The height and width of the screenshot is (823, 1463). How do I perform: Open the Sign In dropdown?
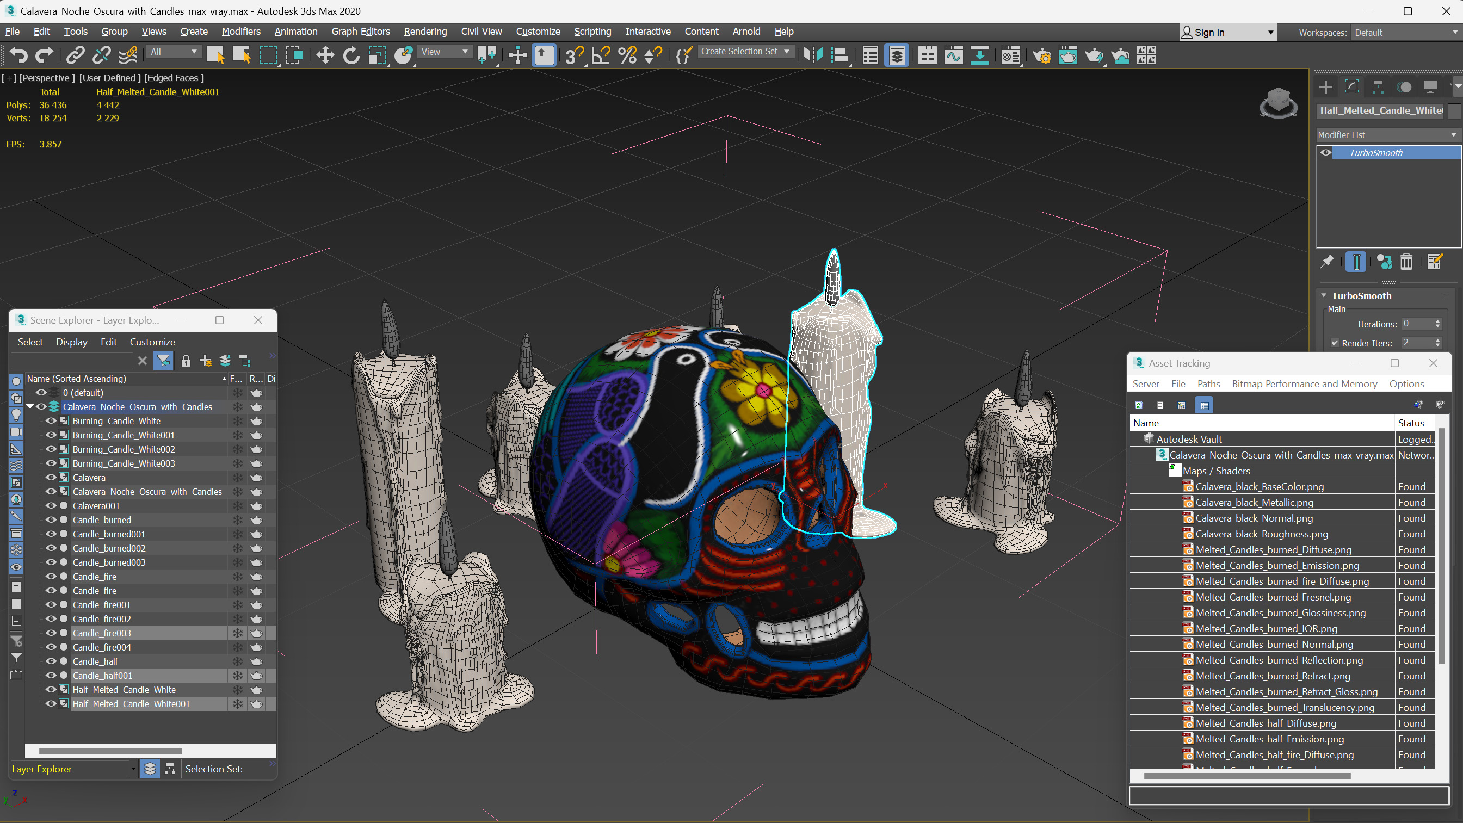1227,33
